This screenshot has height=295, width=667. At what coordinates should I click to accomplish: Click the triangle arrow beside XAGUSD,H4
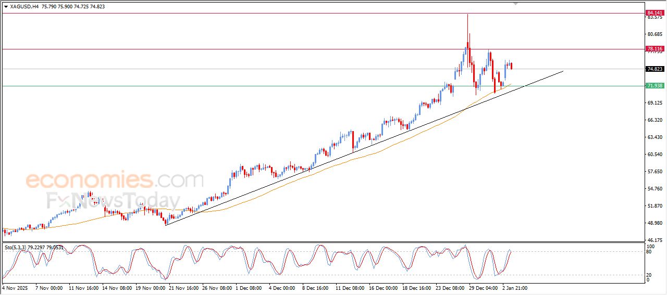[6, 7]
